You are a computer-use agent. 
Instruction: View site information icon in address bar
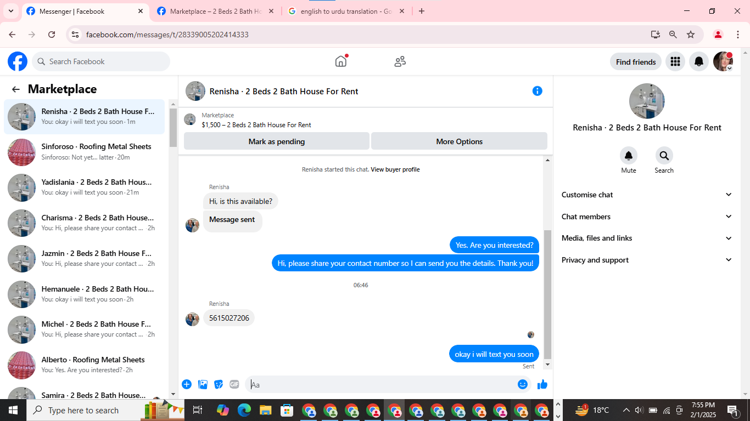[75, 35]
